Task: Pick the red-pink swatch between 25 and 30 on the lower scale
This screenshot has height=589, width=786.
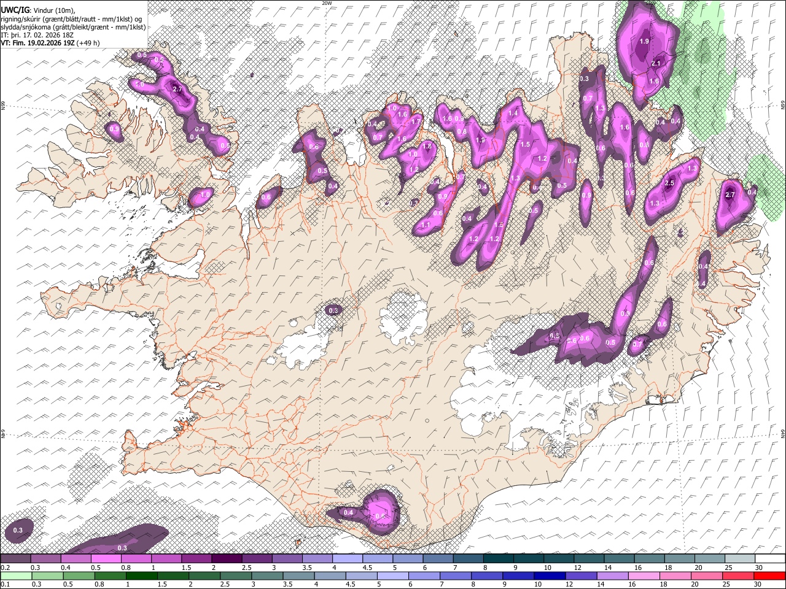Action: click(738, 576)
